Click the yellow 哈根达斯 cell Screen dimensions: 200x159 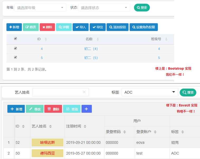47,142
